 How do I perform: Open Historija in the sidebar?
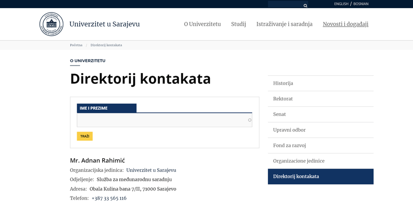pyautogui.click(x=321, y=83)
